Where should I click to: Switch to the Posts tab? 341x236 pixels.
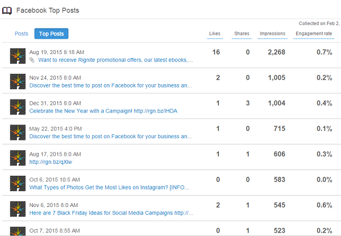point(22,34)
